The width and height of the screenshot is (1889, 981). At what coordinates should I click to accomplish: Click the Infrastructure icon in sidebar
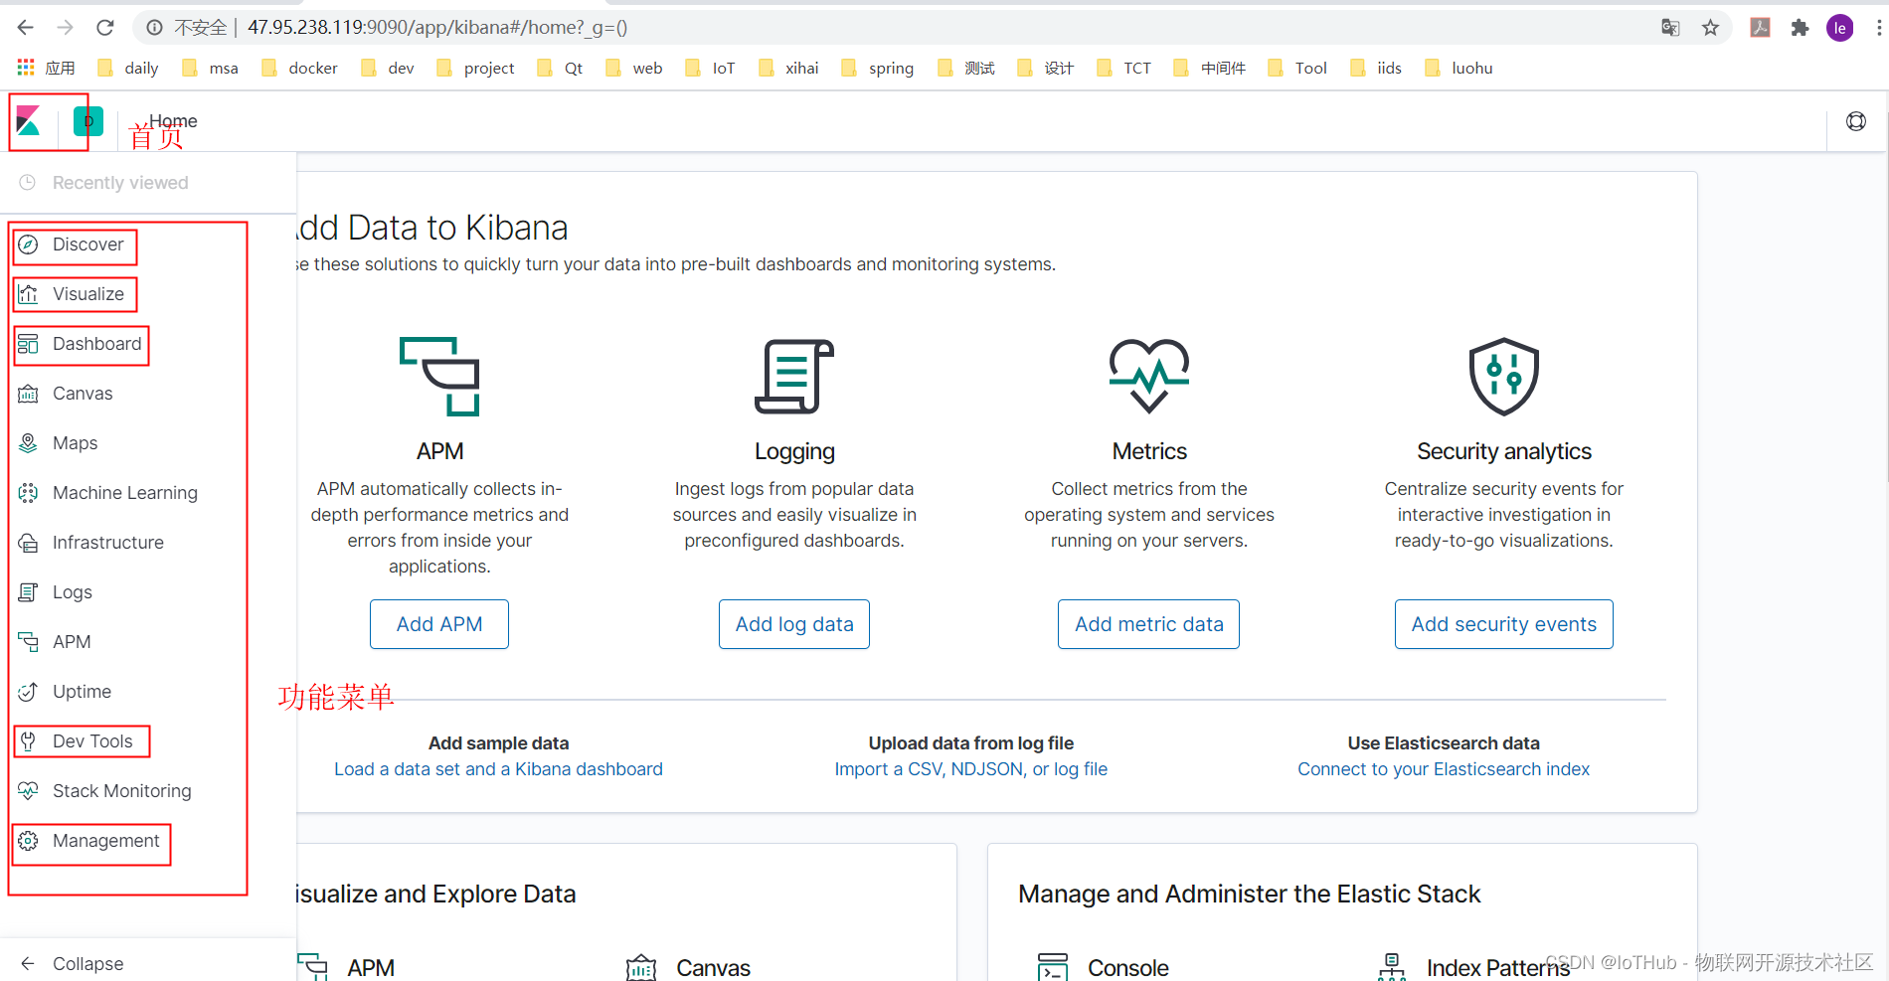[x=29, y=543]
